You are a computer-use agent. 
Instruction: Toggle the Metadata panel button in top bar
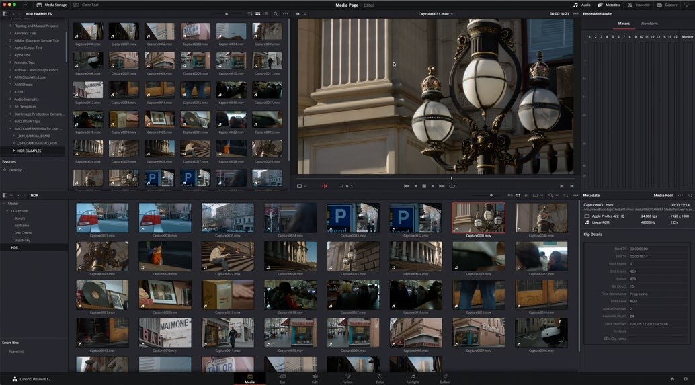click(608, 5)
